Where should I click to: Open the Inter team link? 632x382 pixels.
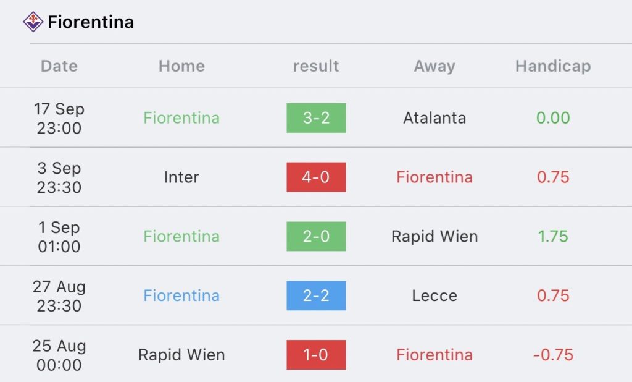click(x=181, y=177)
